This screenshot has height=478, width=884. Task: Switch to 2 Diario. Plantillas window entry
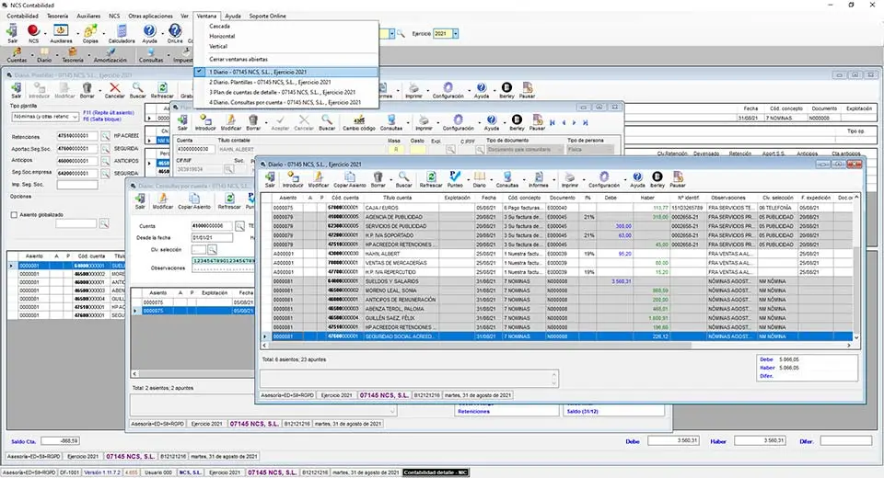[270, 82]
